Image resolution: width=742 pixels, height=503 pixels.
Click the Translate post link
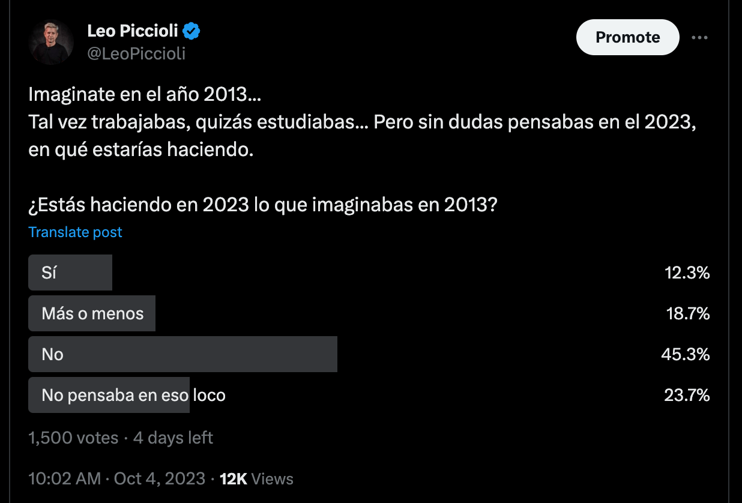76,232
